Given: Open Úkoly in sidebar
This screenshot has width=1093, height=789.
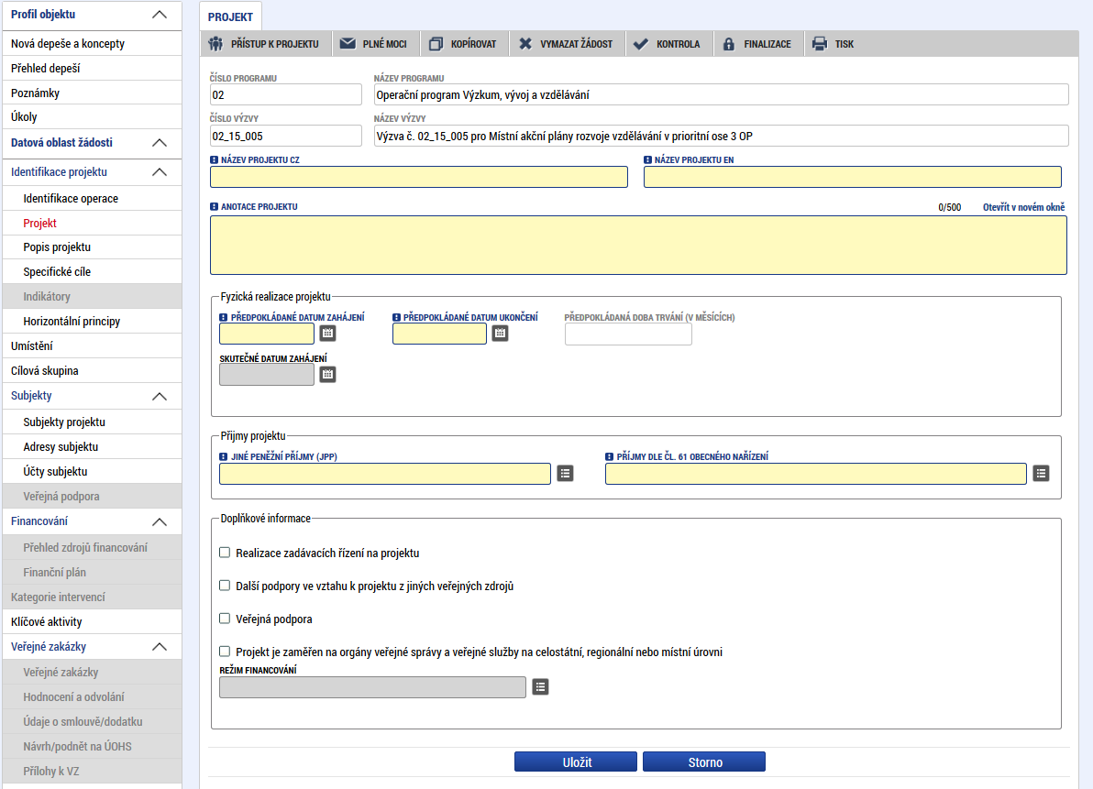Looking at the screenshot, I should click(92, 117).
